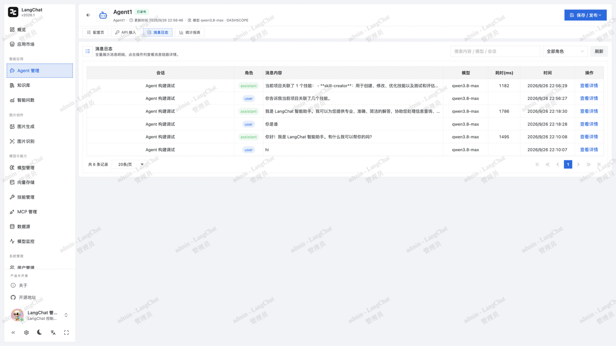Collapse sidebar with double-chevron icon
The height and width of the screenshot is (346, 616).
(x=13, y=333)
